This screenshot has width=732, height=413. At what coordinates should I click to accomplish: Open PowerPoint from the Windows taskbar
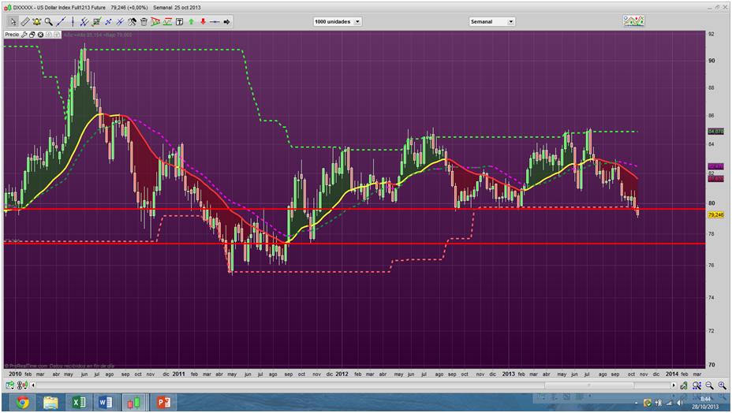pos(165,403)
